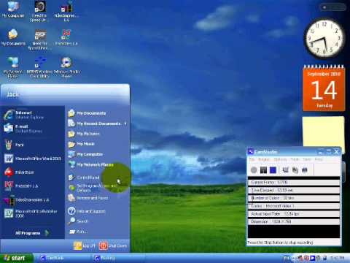Click the Log Off button
This screenshot has width=350, height=263.
tap(85, 245)
